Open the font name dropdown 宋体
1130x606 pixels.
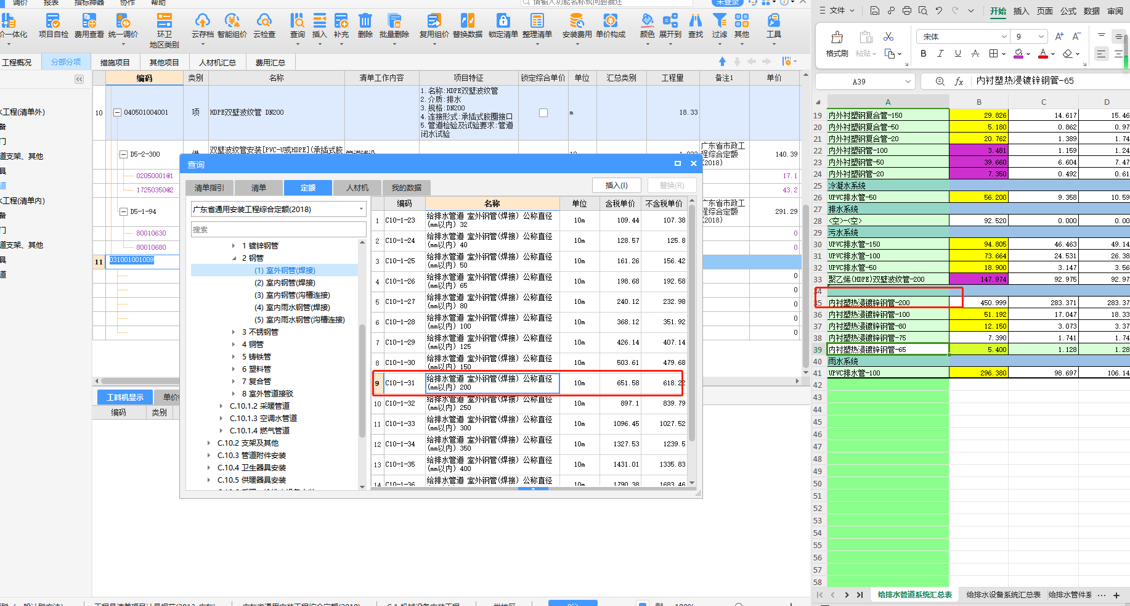(1004, 37)
